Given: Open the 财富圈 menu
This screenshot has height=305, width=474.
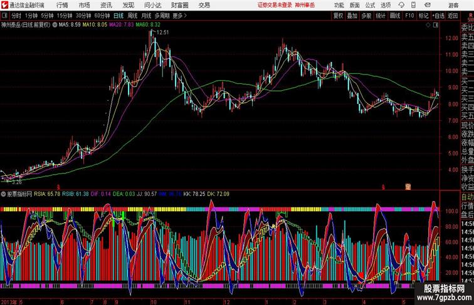Looking at the screenshot, I should [179, 5].
